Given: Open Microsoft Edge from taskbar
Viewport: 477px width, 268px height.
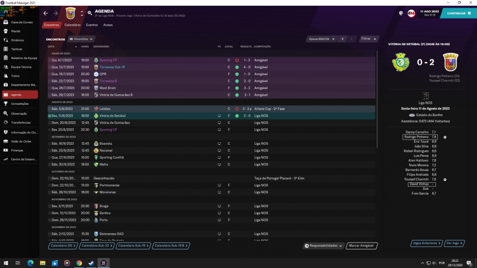Looking at the screenshot, I should point(31,263).
